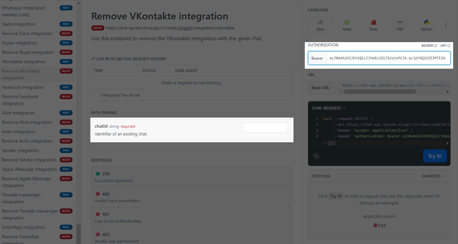458x244 pixels.
Task: Open Remove Slack integration in sidebar
Action: coord(37,33)
